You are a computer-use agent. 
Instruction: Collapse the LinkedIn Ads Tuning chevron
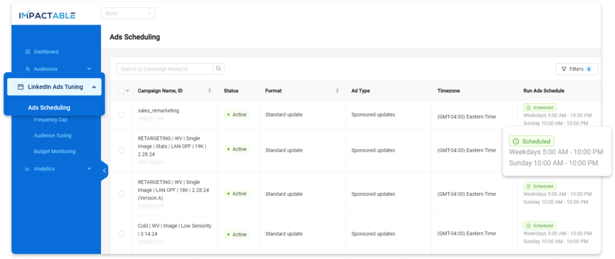click(94, 87)
